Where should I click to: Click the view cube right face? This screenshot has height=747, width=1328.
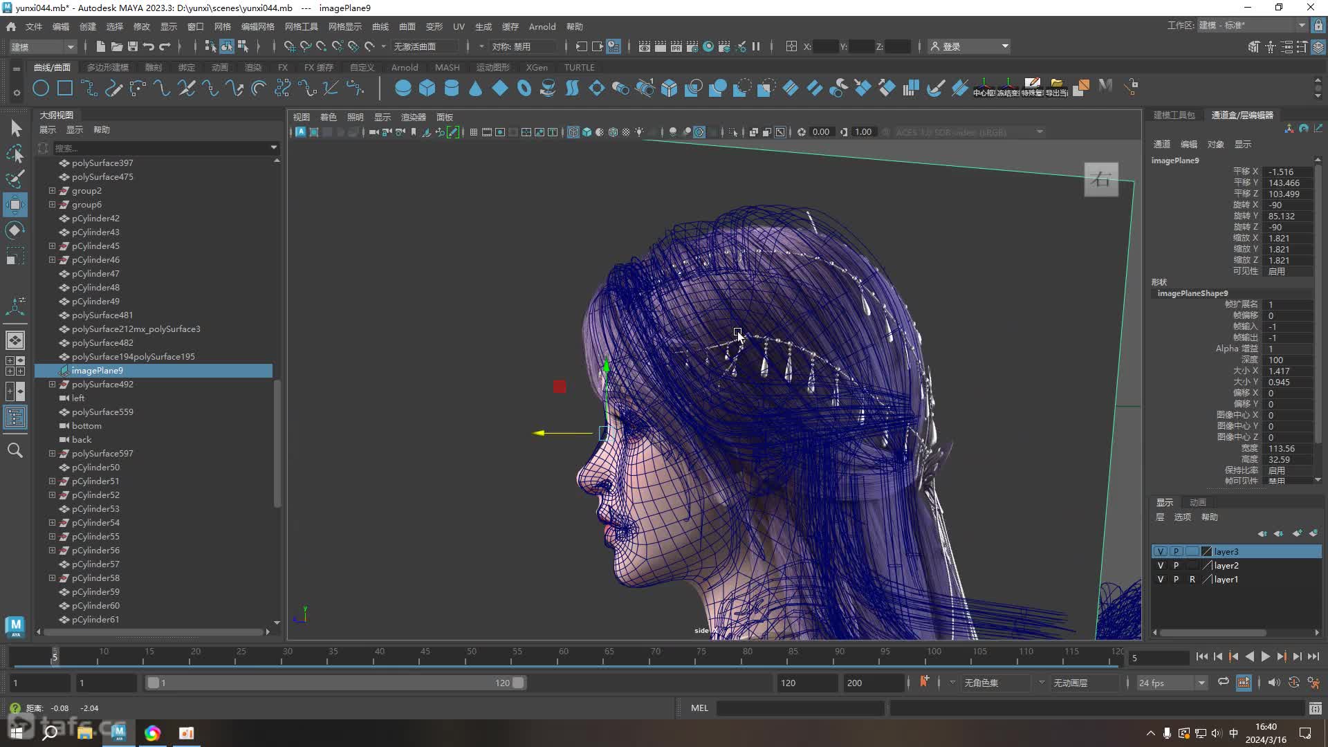(1101, 180)
